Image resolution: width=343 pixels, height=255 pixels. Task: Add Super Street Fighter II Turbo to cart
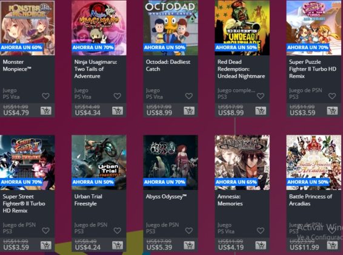[46, 245]
